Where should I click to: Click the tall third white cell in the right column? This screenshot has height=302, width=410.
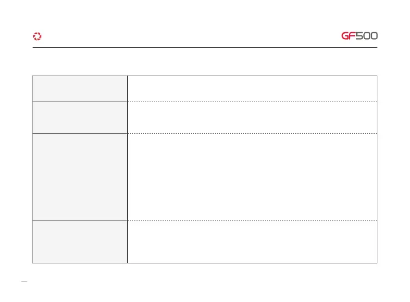coord(252,177)
